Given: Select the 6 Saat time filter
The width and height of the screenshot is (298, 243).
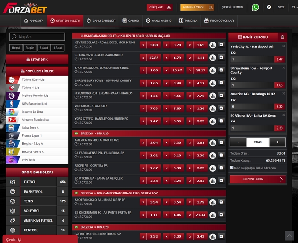Looking at the screenshot, I should pyautogui.click(x=44, y=48).
